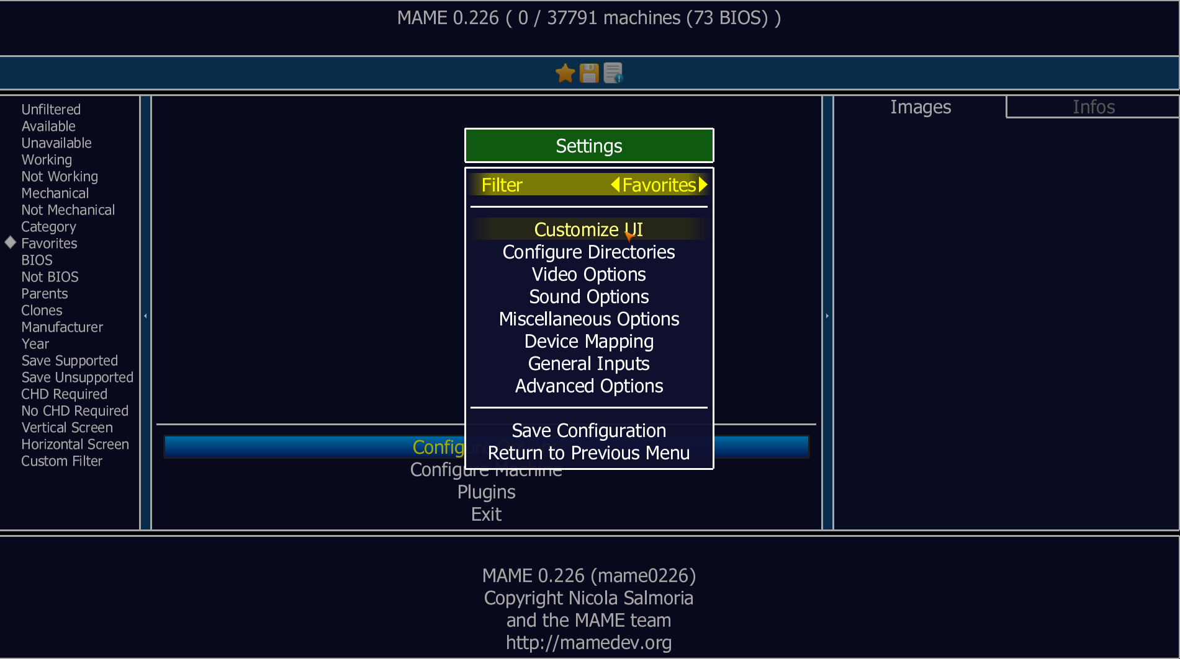This screenshot has width=1180, height=659.
Task: Choose the Parents filter
Action: [x=45, y=293]
